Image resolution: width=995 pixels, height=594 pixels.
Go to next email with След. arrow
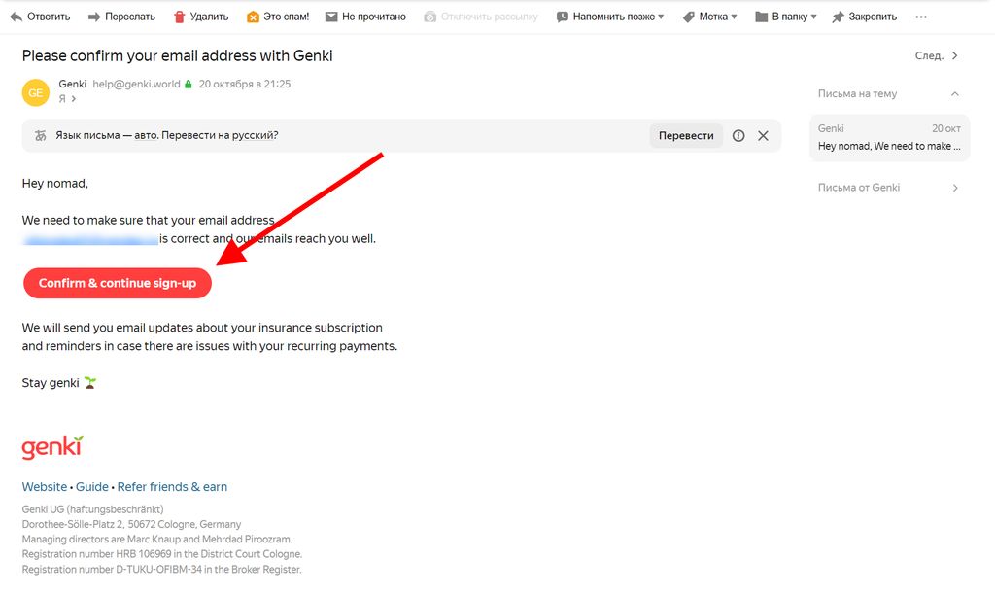click(x=955, y=55)
